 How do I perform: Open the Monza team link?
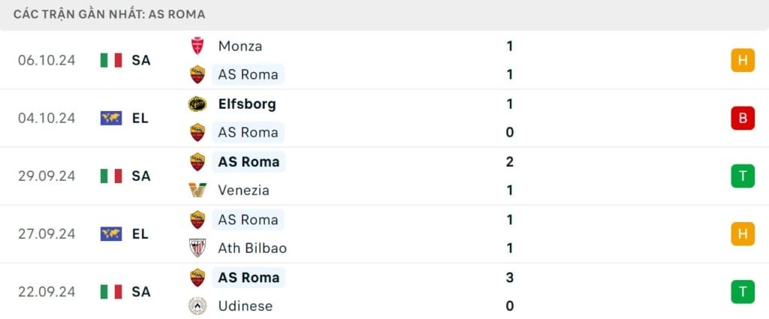pyautogui.click(x=240, y=46)
